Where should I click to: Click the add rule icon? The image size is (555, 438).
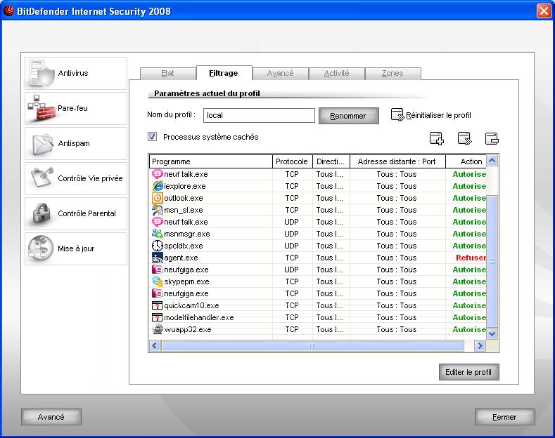(x=436, y=138)
